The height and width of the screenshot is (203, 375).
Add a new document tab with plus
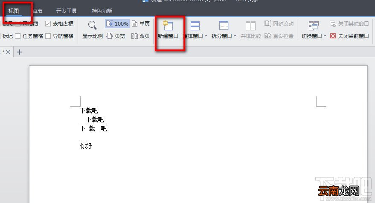click(20, 52)
